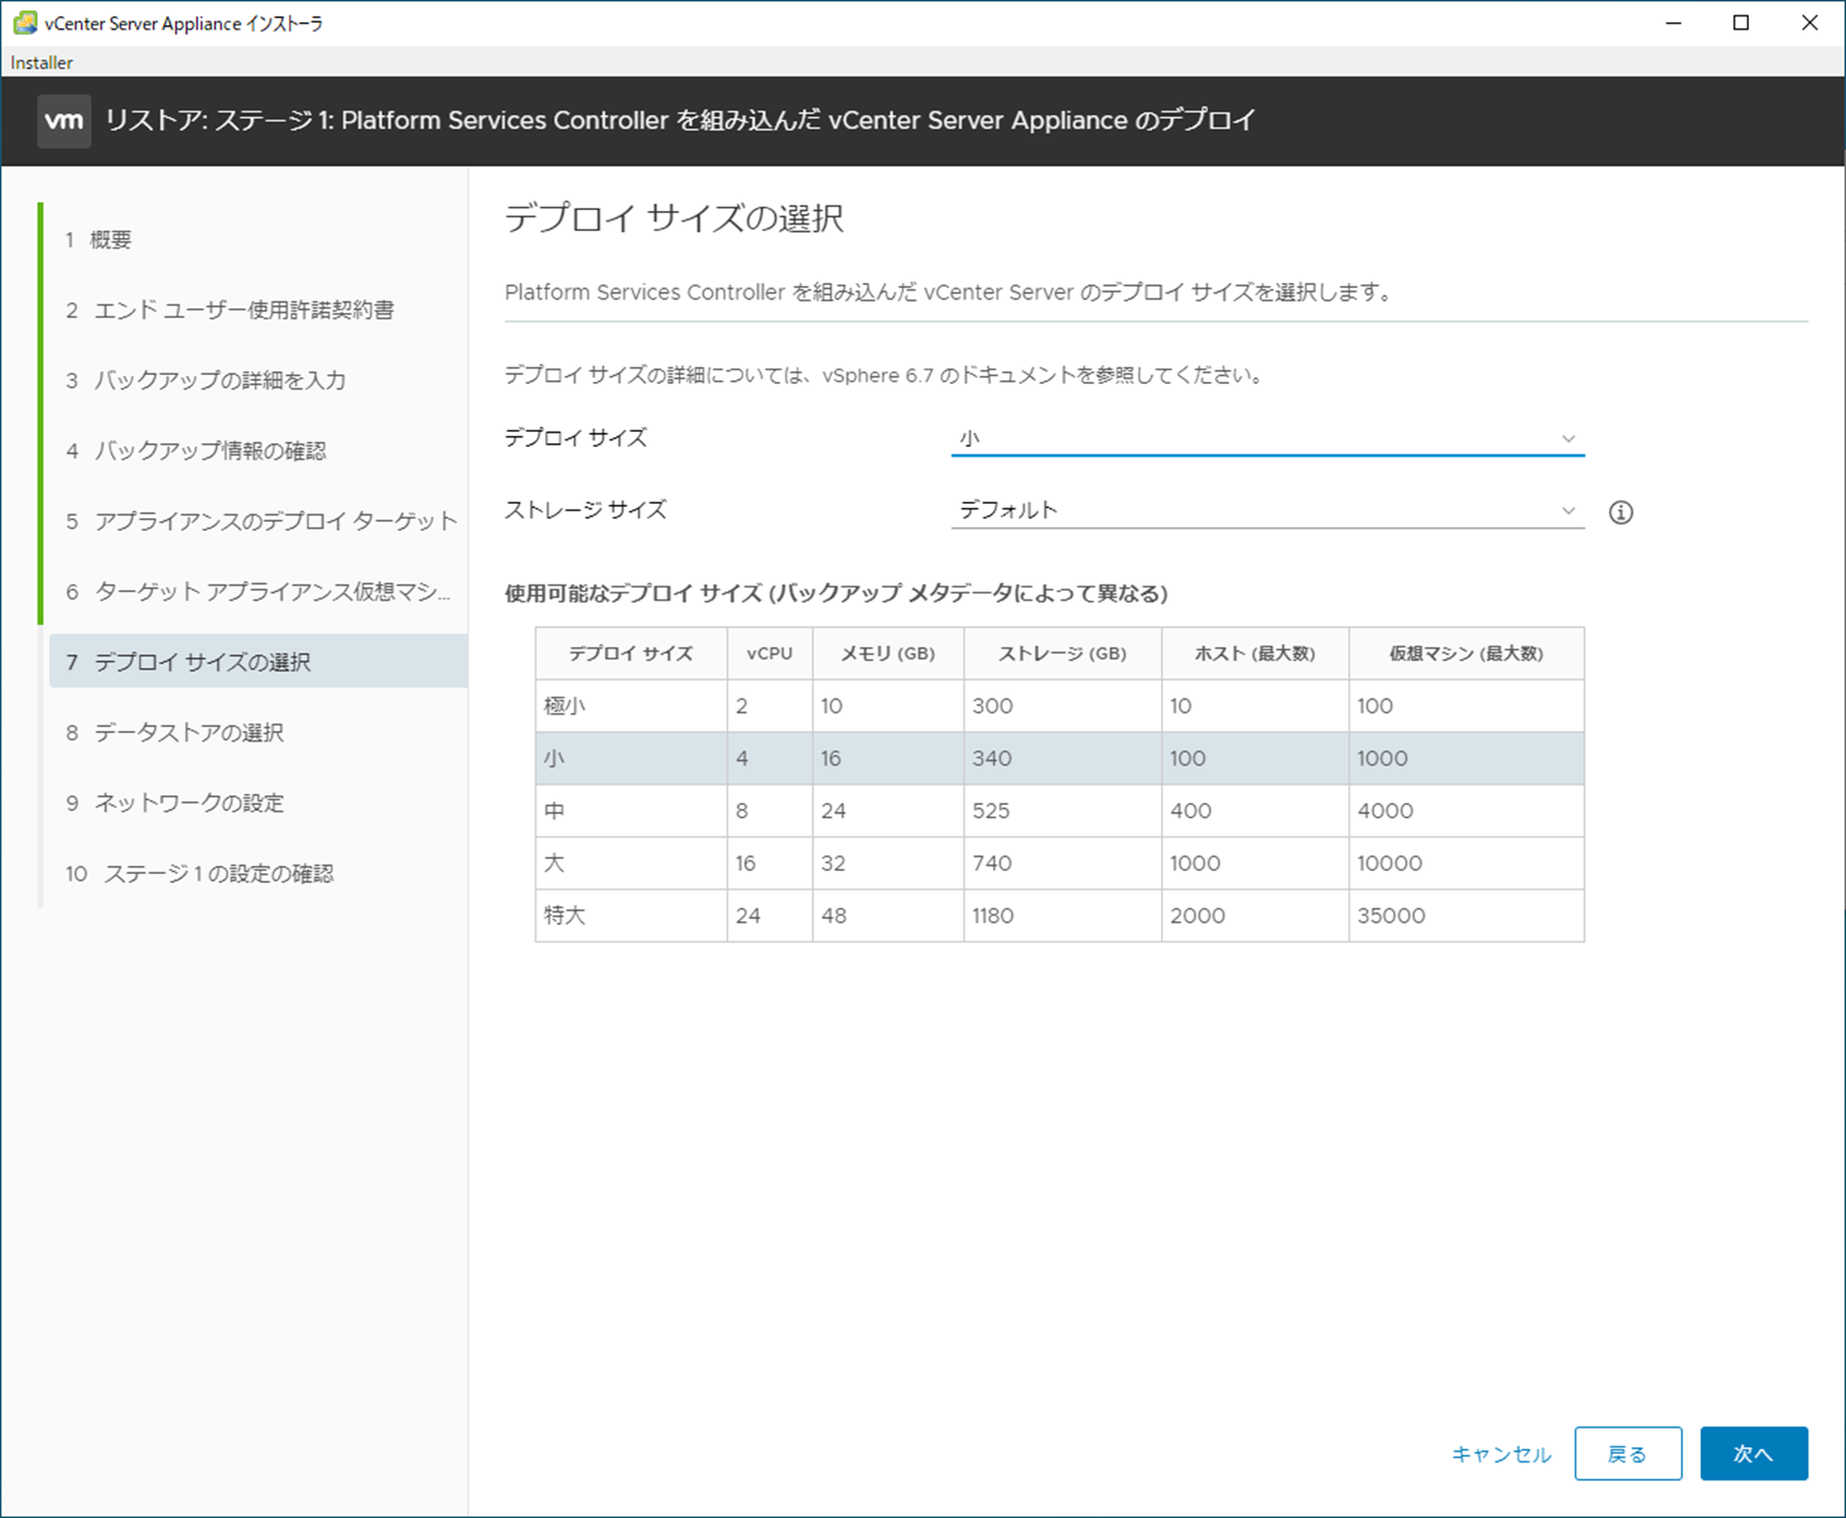
Task: Select the 中 row in size table
Action: (1058, 811)
